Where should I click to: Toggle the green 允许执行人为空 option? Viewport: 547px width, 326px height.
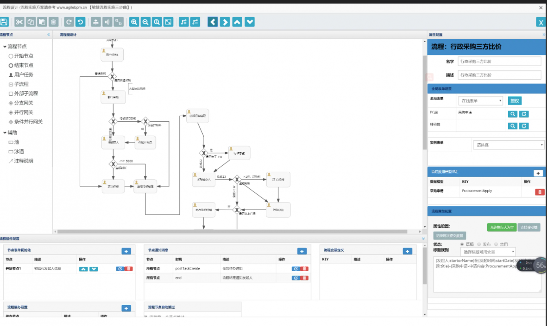(502, 227)
